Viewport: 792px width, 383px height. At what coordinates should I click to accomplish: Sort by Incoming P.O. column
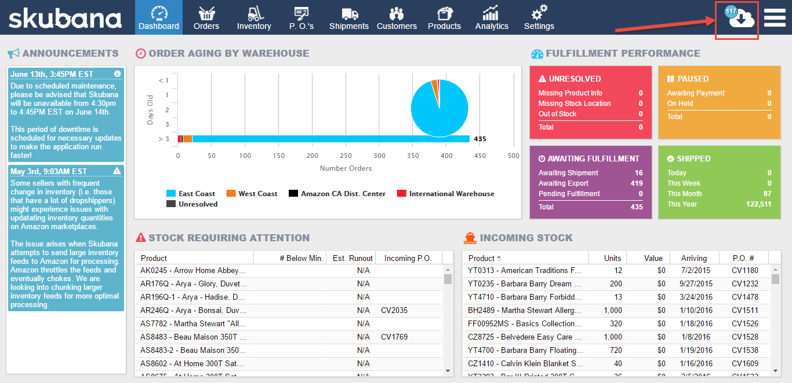pyautogui.click(x=408, y=258)
